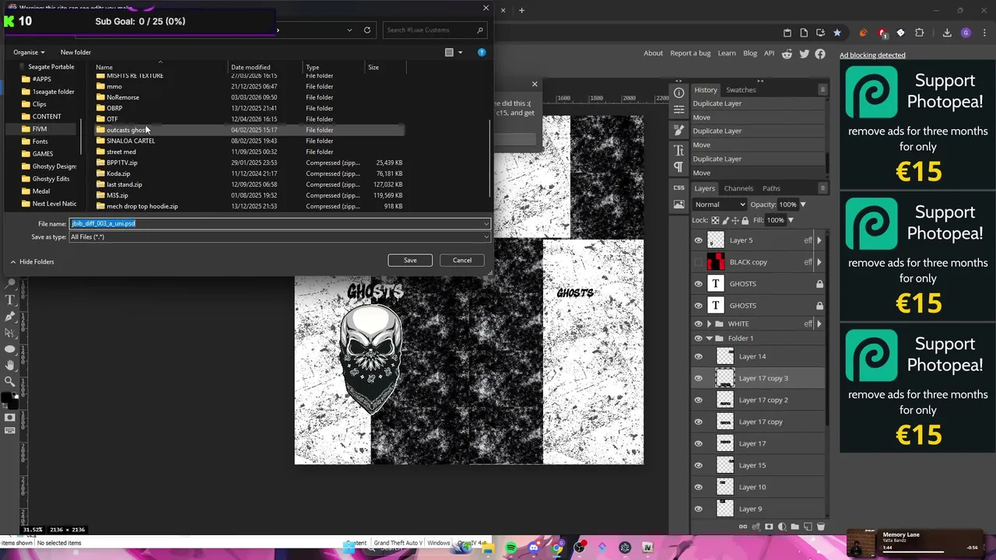Open the Normal blend mode dropdown
The width and height of the screenshot is (996, 560).
720,205
